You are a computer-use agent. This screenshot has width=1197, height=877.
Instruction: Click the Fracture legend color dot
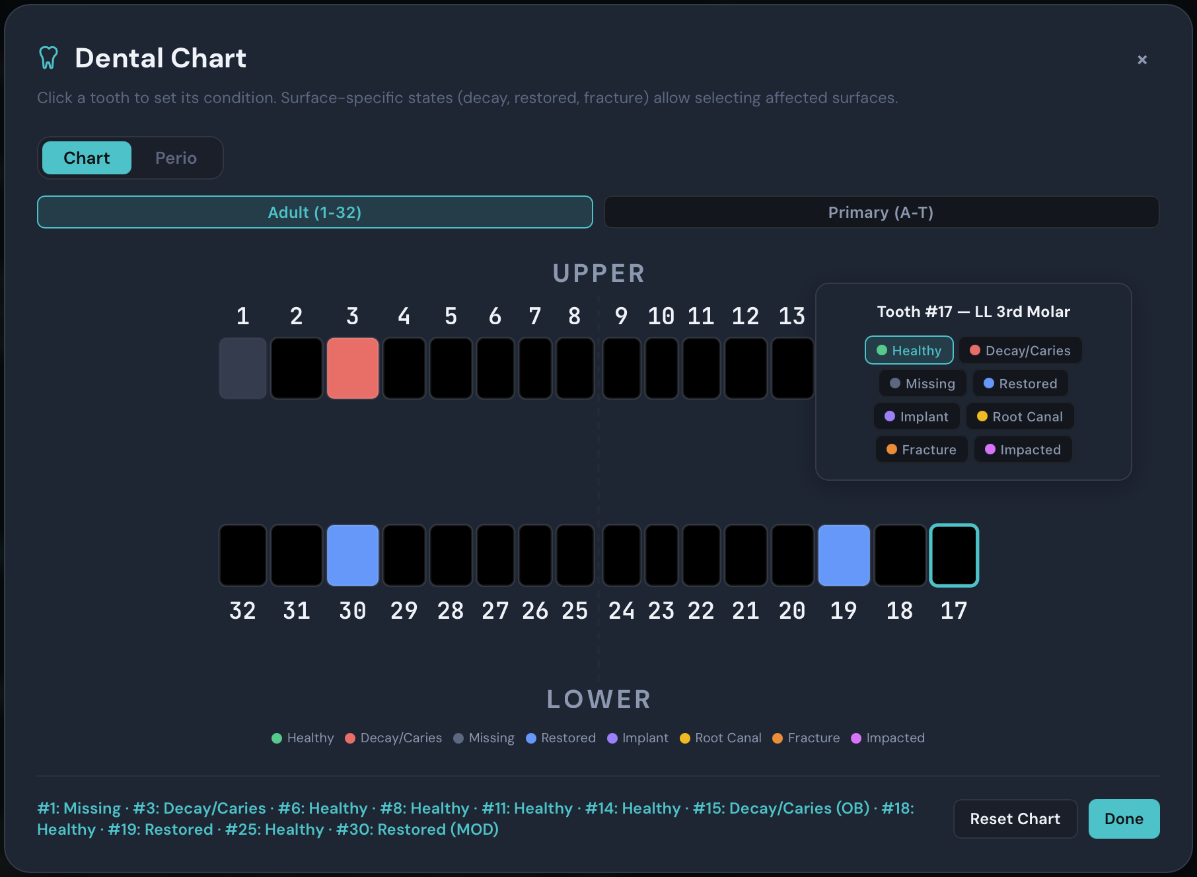click(x=778, y=738)
